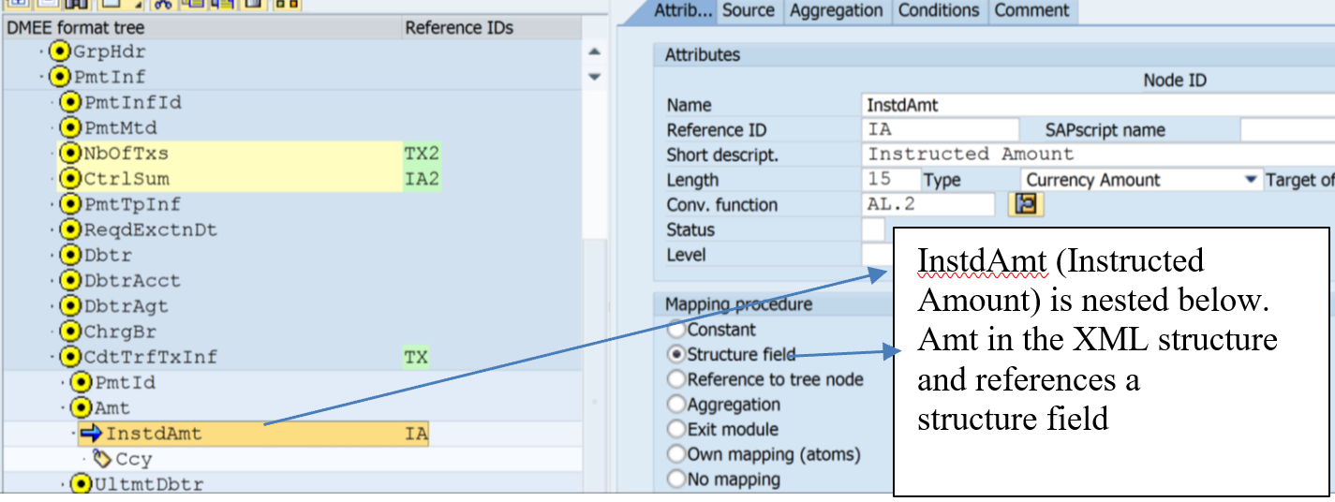Select the ChrgBr tree node
Screen dimensions: 1335x502
(x=121, y=331)
